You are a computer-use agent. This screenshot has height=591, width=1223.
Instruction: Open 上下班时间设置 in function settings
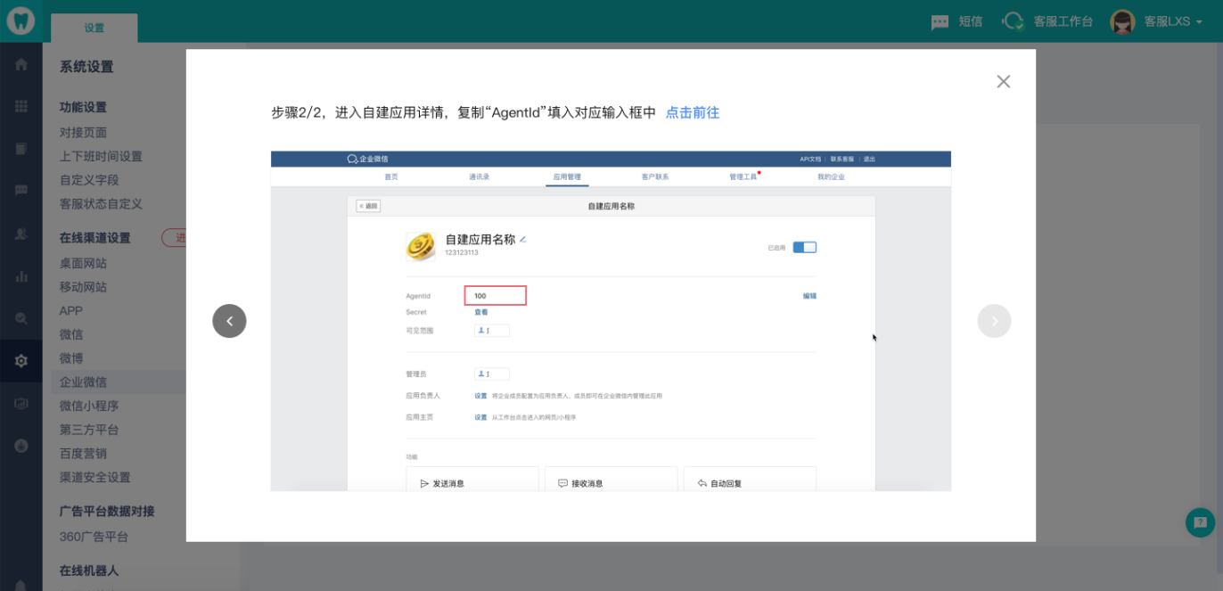tap(101, 156)
